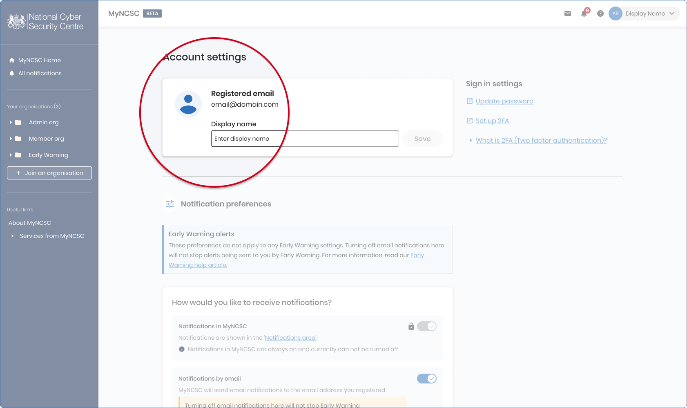Click external link icon beside Set up 2FA
Viewport: 687px width, 408px height.
pyautogui.click(x=470, y=121)
